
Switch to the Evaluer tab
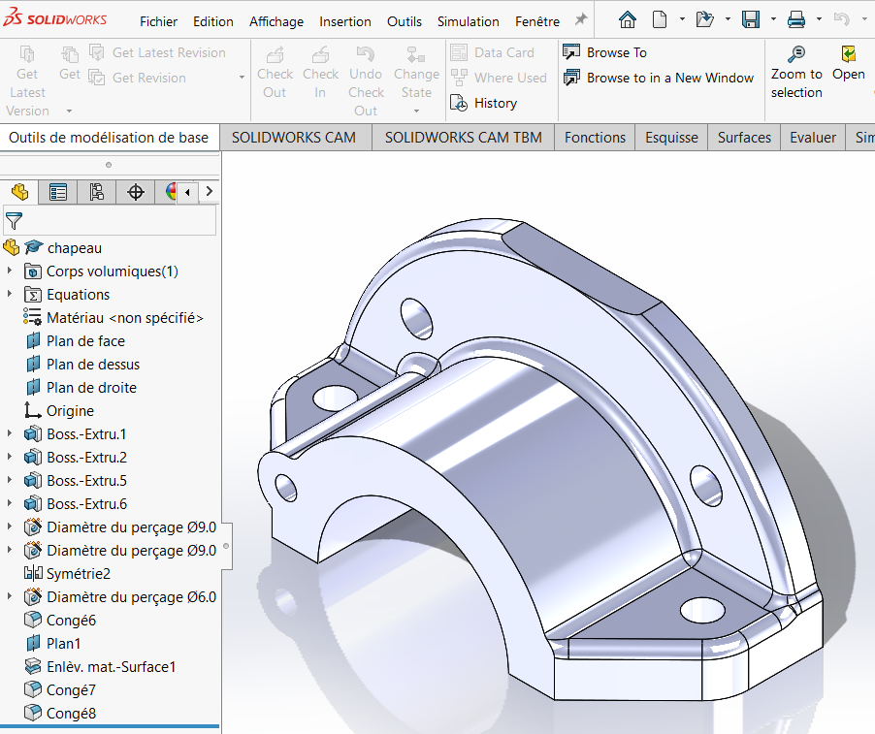pos(813,138)
